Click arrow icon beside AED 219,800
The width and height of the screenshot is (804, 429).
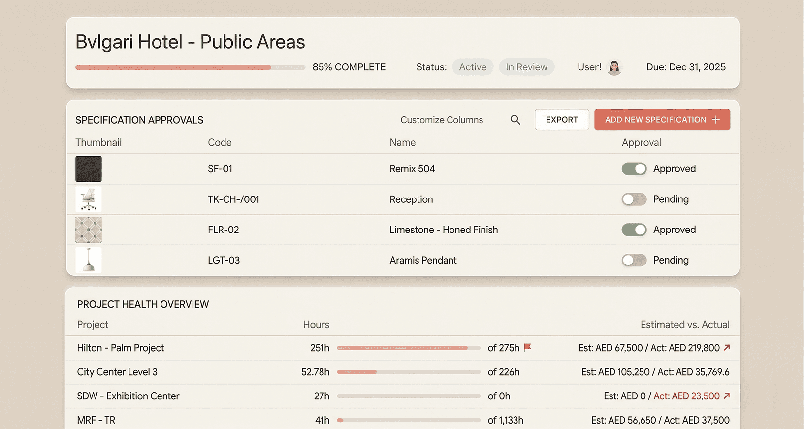[x=727, y=347]
